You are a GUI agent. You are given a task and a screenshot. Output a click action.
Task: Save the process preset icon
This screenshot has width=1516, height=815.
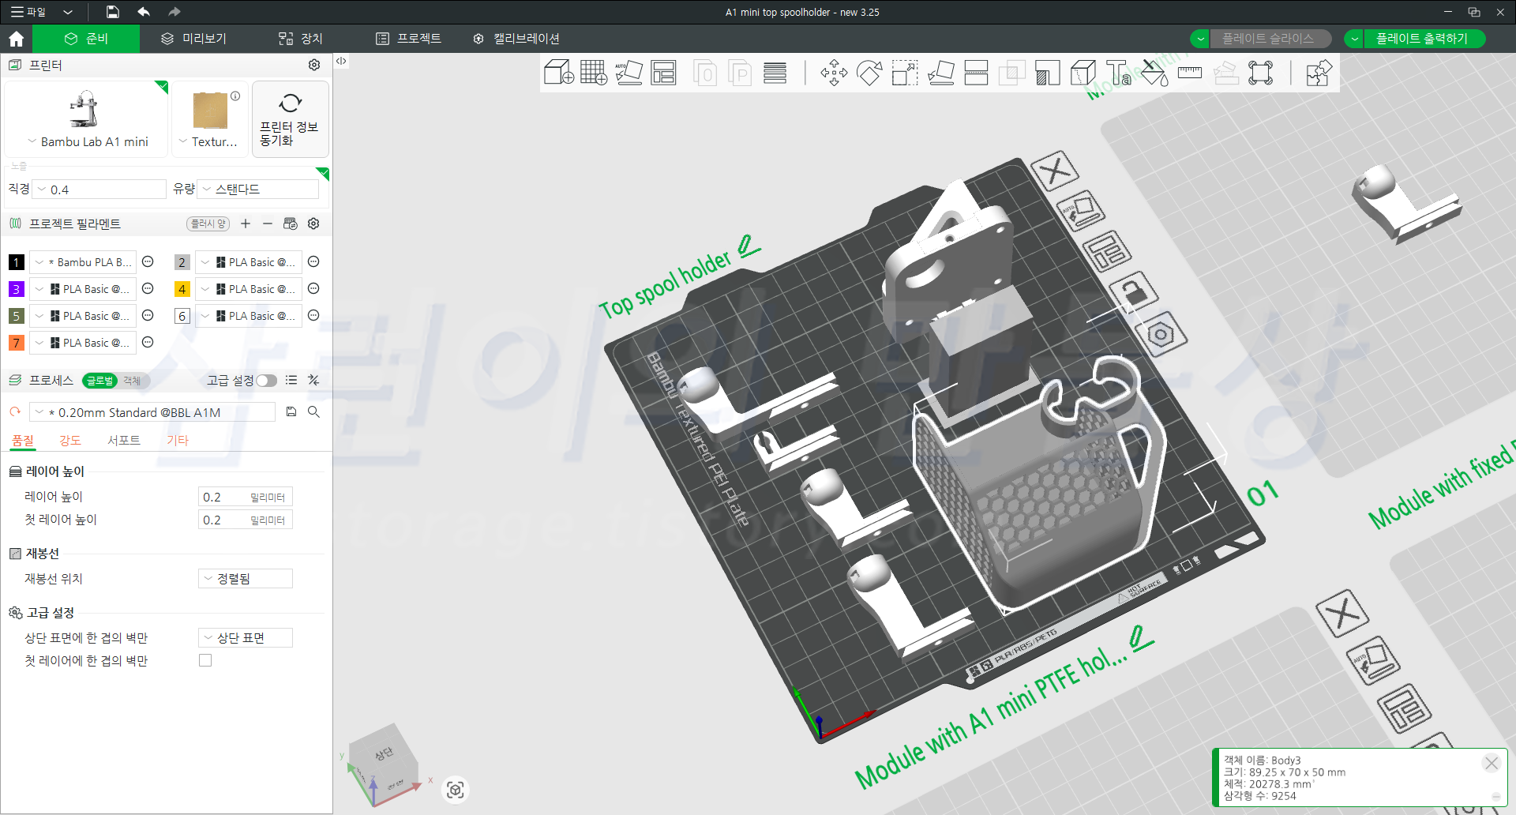click(x=291, y=411)
